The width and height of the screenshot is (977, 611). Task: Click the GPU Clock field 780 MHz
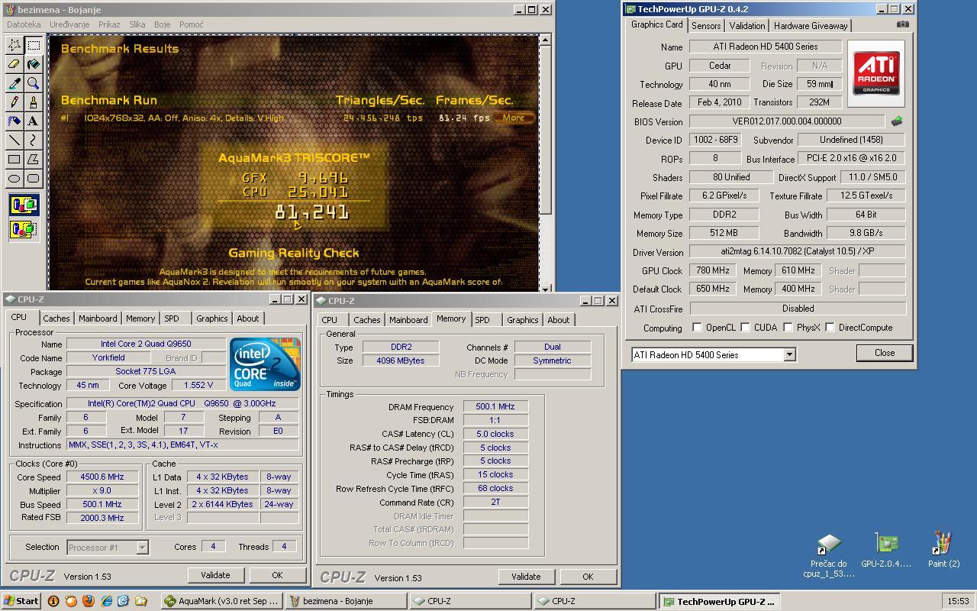click(714, 270)
